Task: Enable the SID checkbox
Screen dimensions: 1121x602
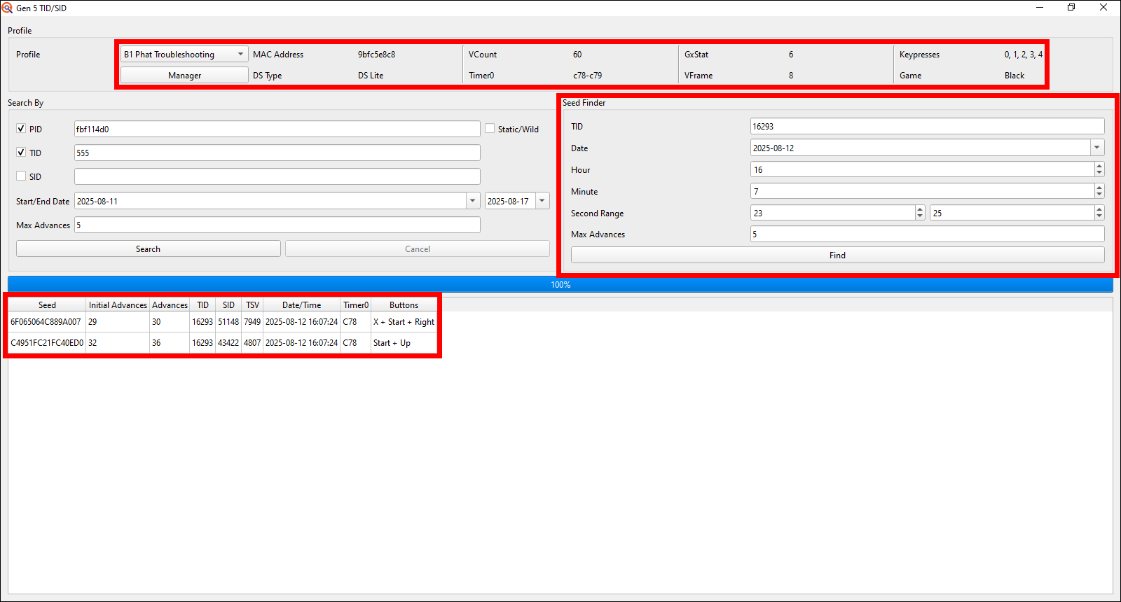Action: click(21, 176)
